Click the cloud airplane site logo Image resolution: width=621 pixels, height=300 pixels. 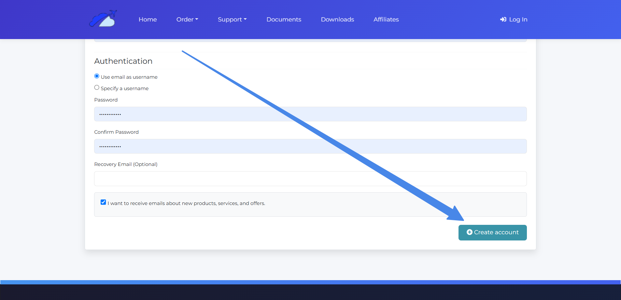103,19
